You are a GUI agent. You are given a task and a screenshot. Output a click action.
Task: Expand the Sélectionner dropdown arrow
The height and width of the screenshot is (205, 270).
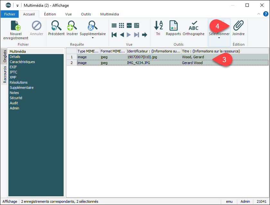(219, 38)
